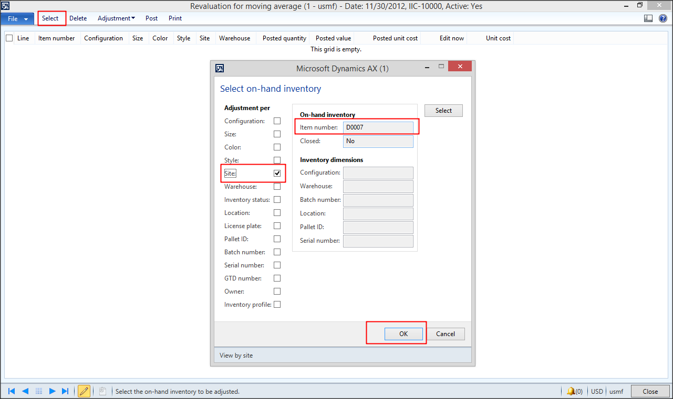Enable Pallet ID adjustment checkbox

(x=277, y=239)
